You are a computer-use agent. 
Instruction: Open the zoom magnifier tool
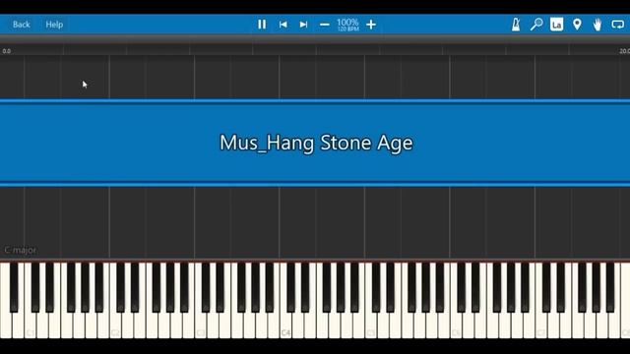535,25
